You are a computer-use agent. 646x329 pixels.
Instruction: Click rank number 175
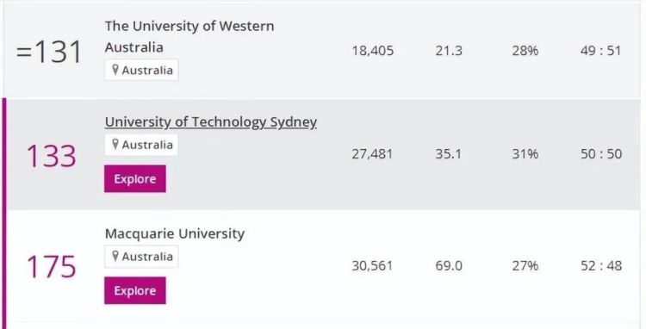(x=52, y=267)
